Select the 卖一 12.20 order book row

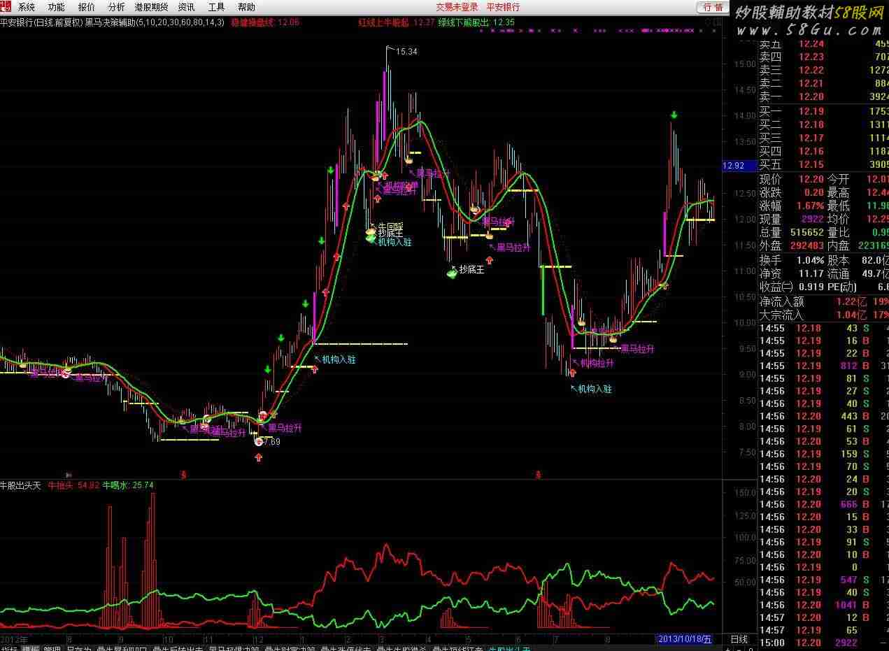click(x=824, y=96)
